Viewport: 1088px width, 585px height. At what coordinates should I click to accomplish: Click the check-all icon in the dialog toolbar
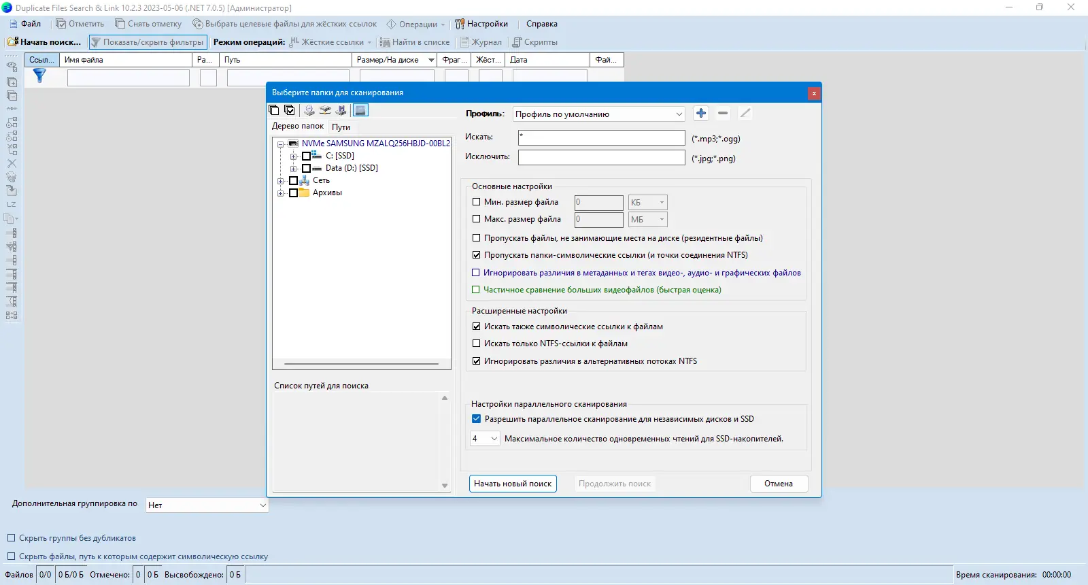point(290,110)
